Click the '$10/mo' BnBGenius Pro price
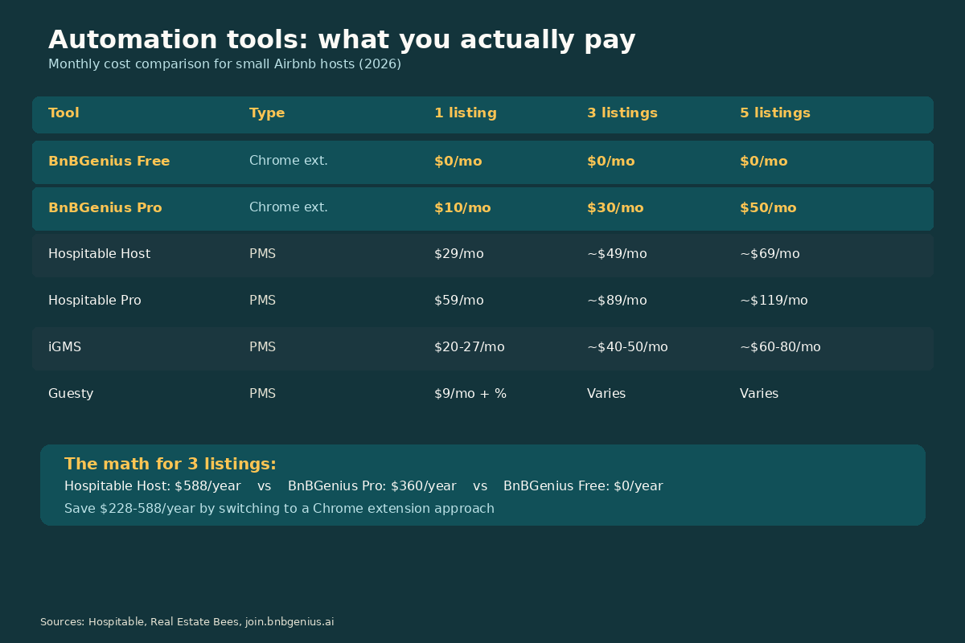Screen dimensions: 965x643 (462, 208)
